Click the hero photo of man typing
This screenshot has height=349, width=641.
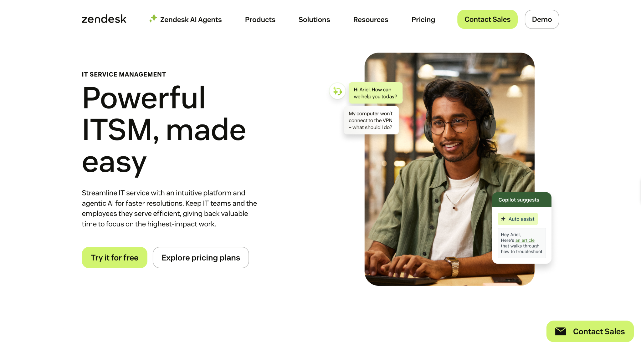449,169
